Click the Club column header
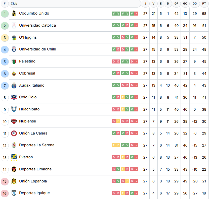The height and width of the screenshot is (200, 210). (x=14, y=4)
